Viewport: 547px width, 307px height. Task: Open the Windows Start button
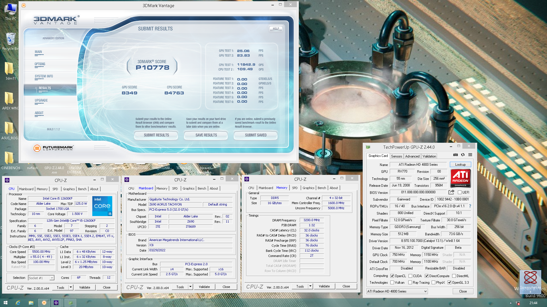[5, 303]
